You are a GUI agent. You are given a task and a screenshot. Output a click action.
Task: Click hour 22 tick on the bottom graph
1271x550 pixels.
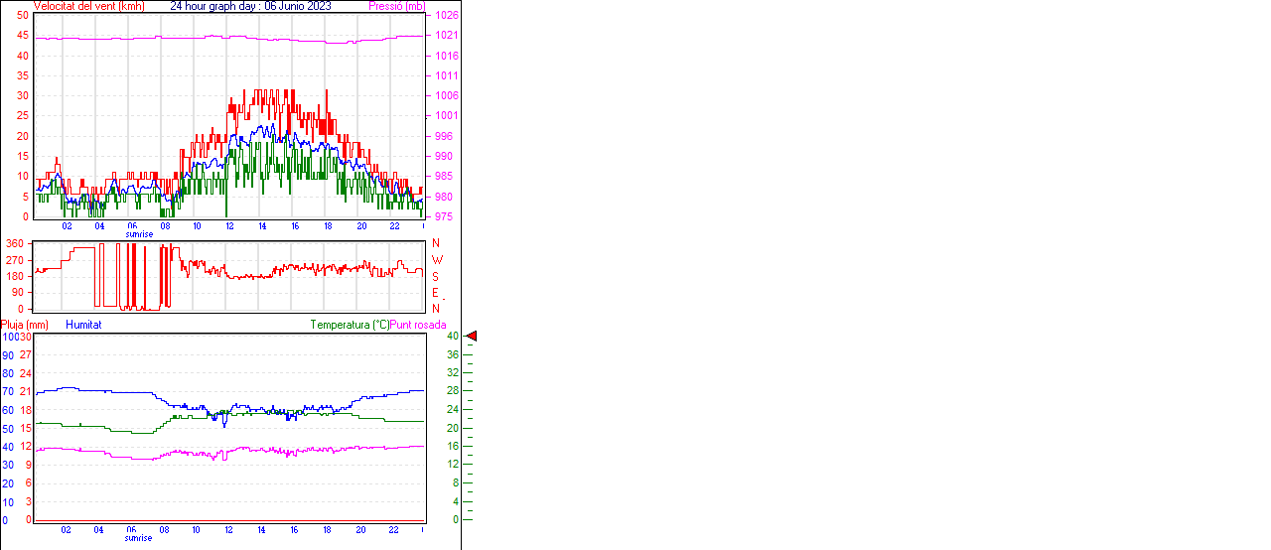click(x=393, y=529)
